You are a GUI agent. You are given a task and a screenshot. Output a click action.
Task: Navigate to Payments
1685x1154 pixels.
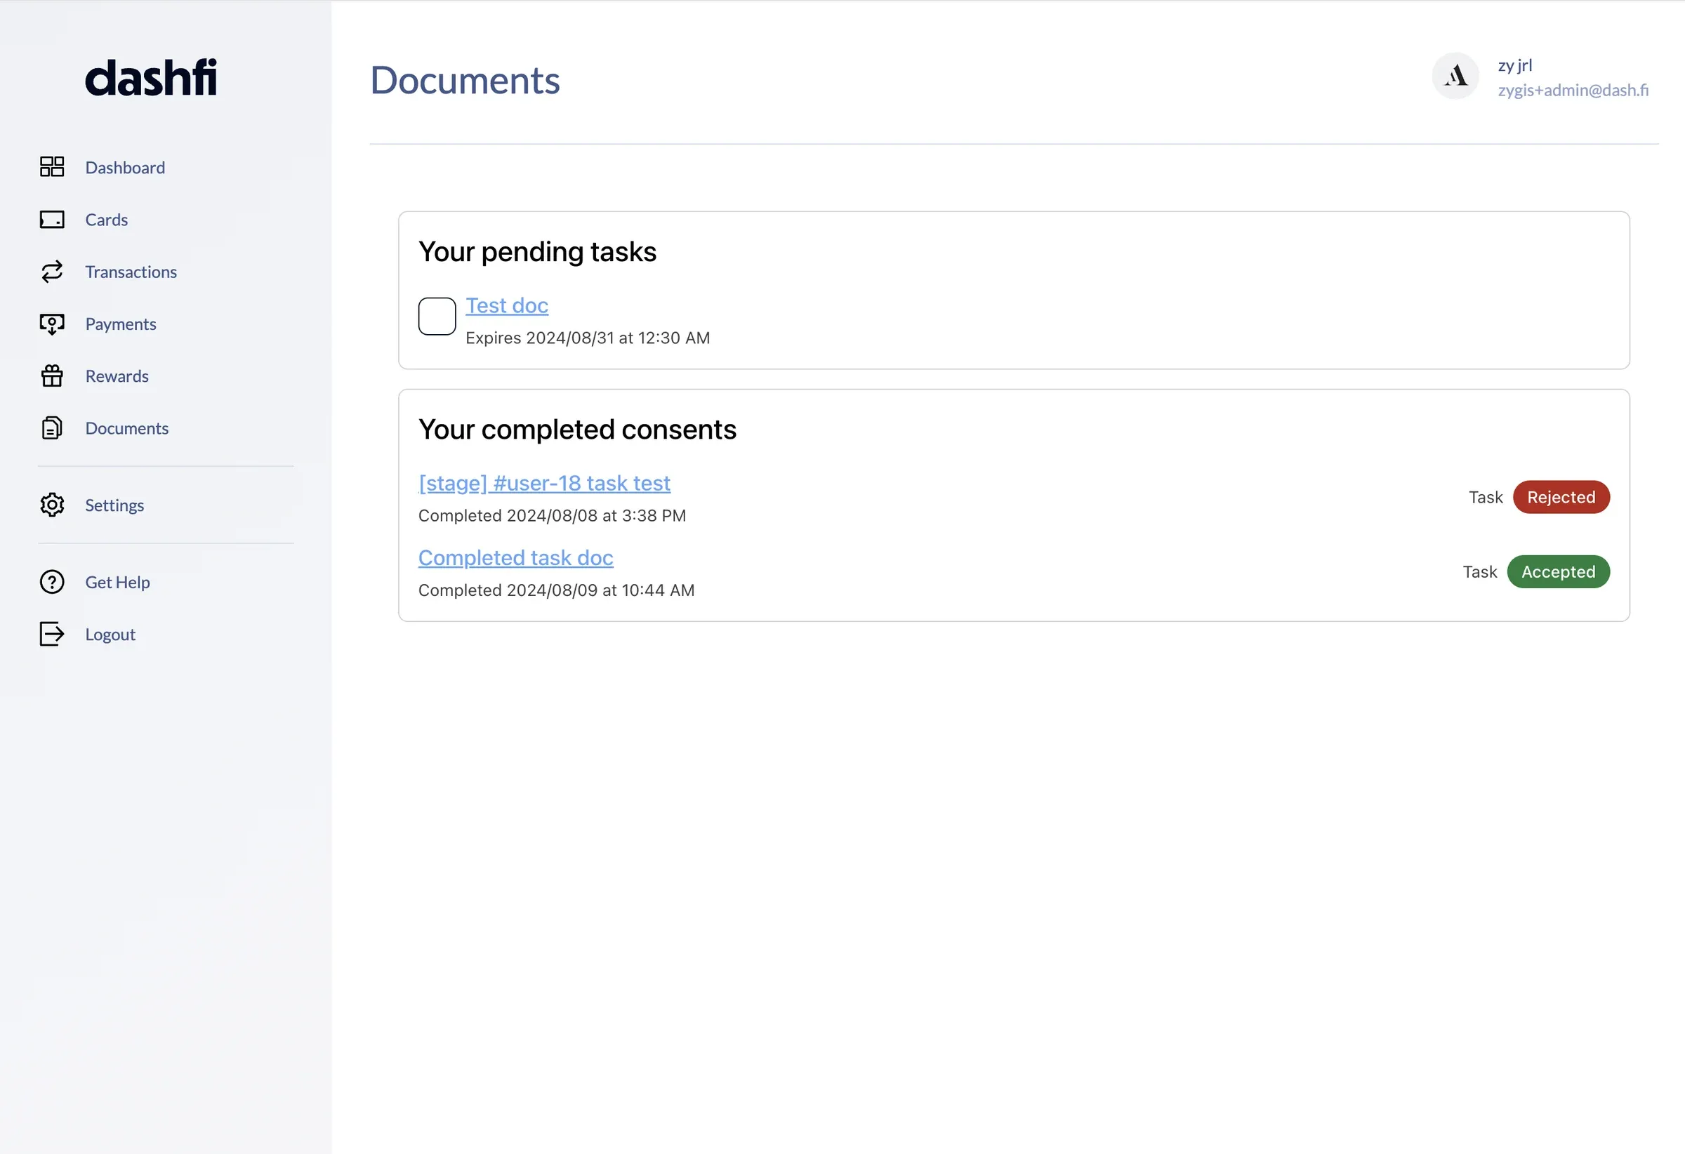point(121,324)
